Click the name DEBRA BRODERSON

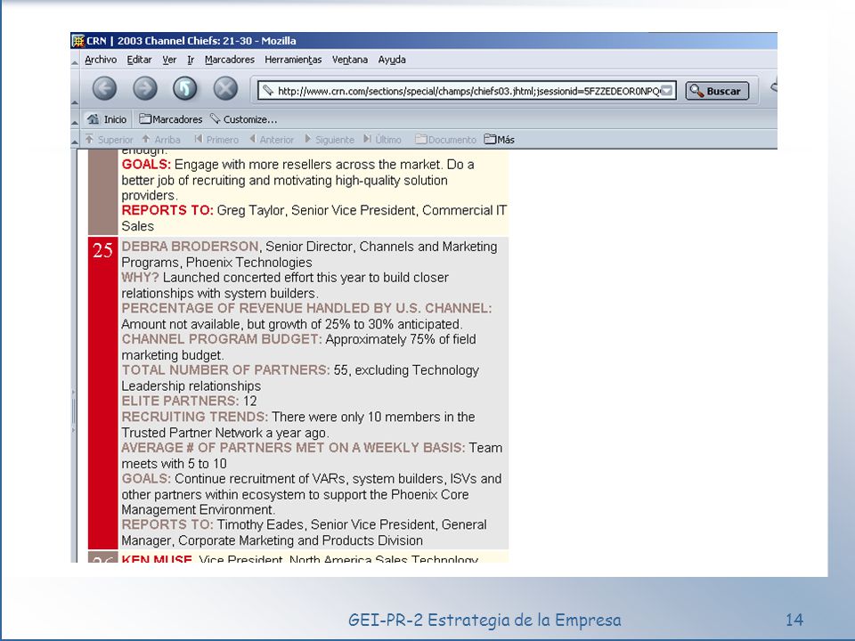click(190, 247)
